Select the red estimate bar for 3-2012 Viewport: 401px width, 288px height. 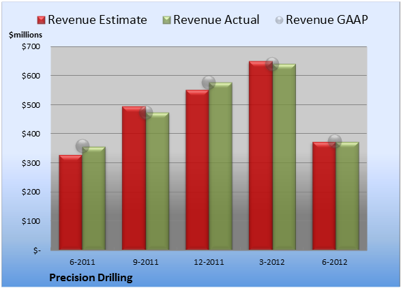(x=261, y=156)
